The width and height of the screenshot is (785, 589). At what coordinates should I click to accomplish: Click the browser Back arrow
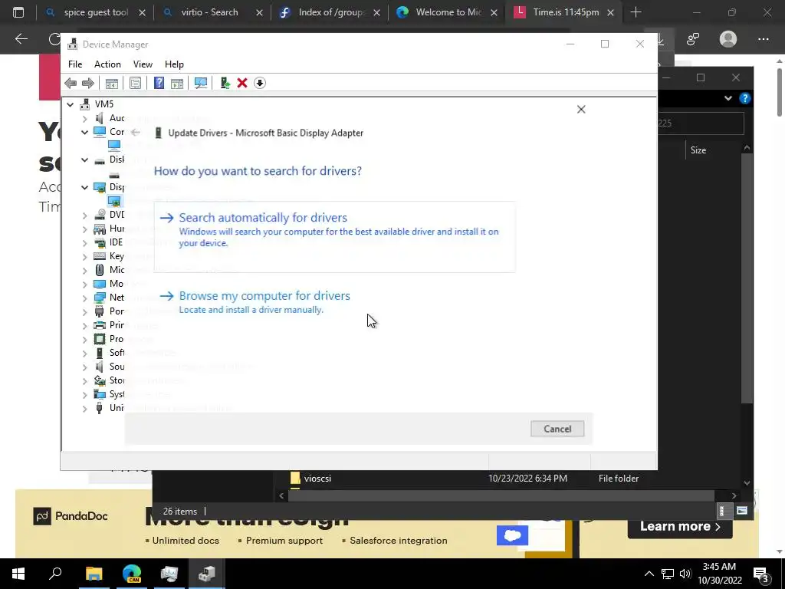[x=21, y=39]
